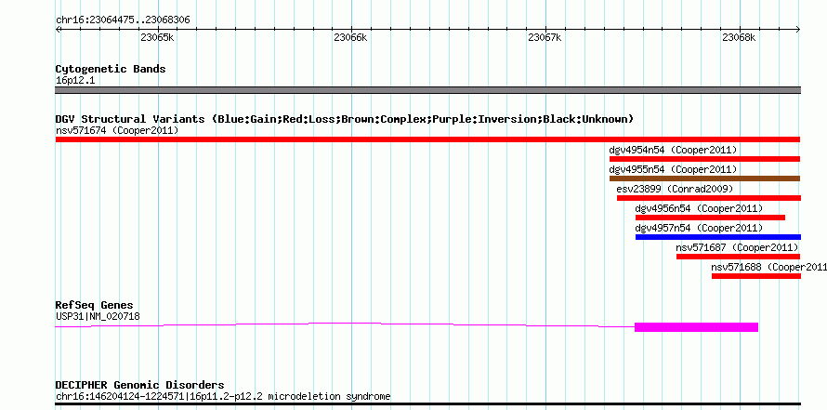Click the magenta USP31 exon block
Screen dimensions: 827x410
point(696,327)
